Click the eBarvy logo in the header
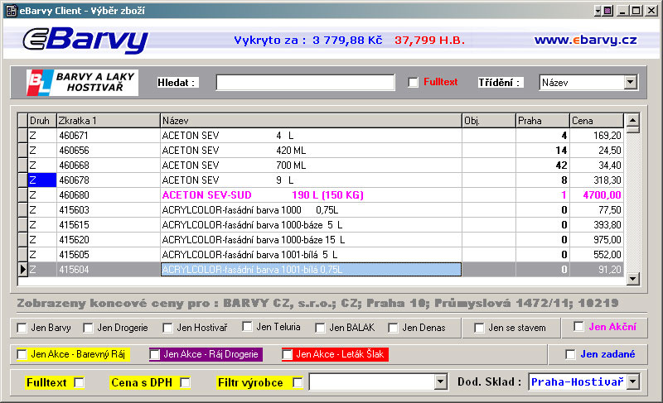663x403 pixels. tap(85, 40)
